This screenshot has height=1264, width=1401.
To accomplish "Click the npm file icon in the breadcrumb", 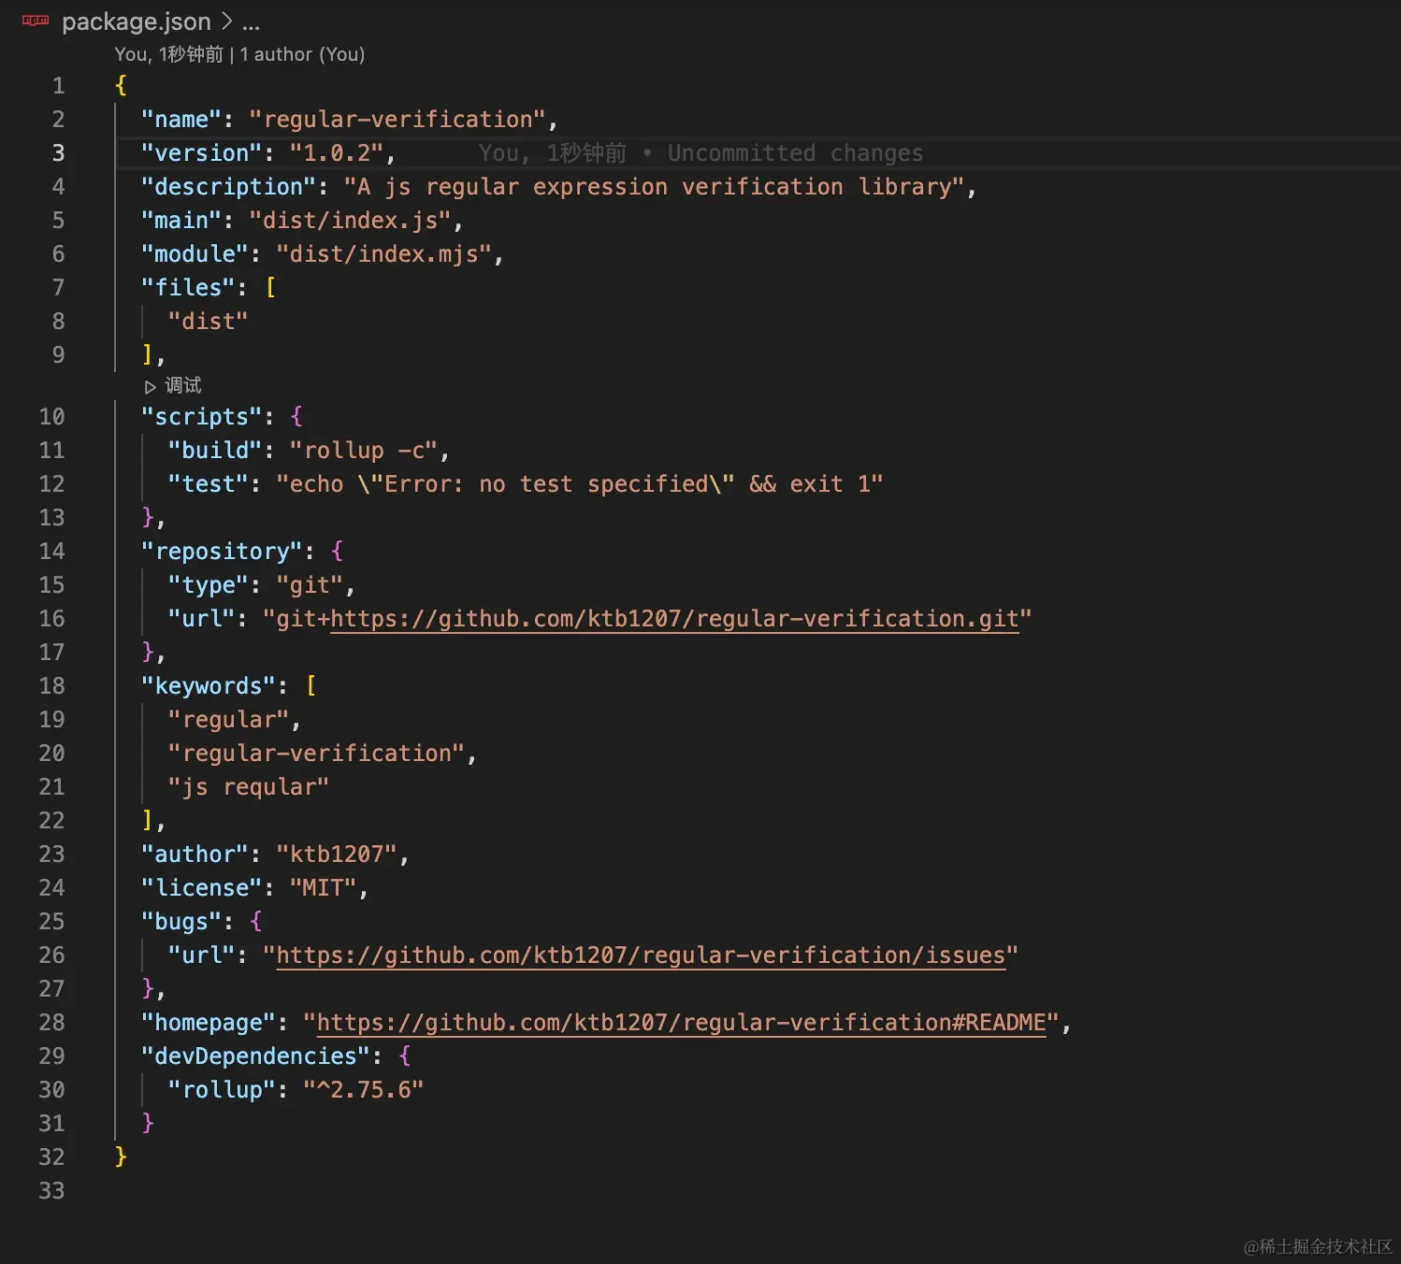I will (36, 21).
